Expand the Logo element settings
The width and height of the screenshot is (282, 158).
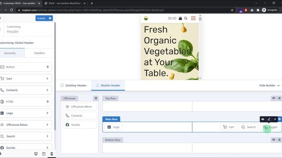[48, 113]
